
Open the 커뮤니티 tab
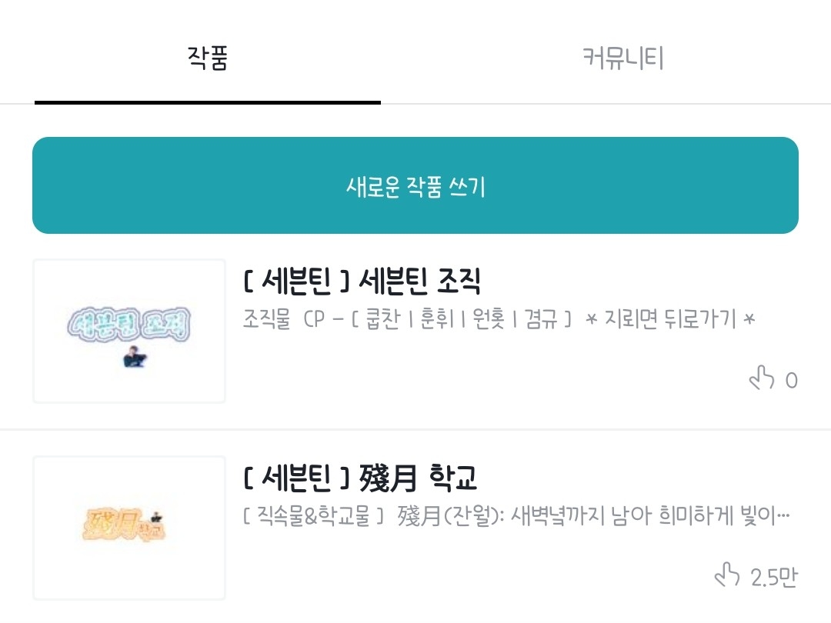[x=622, y=59]
